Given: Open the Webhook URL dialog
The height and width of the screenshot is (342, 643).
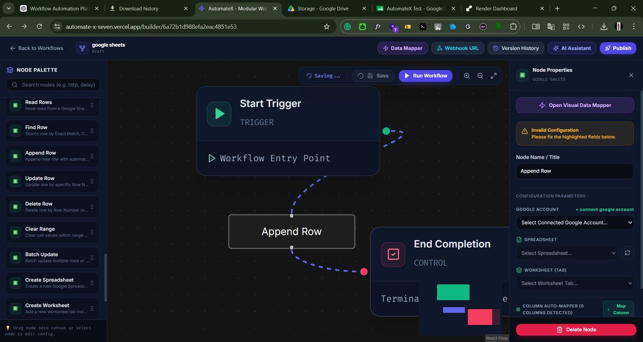Looking at the screenshot, I should coord(458,48).
